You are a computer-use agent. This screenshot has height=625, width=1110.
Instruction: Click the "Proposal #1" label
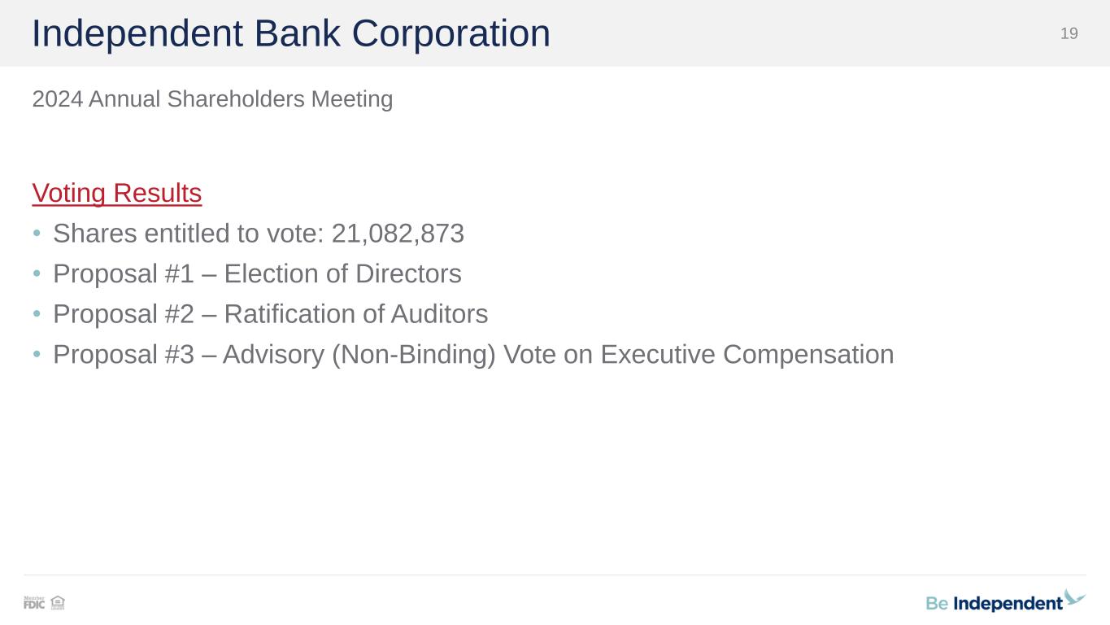(x=124, y=274)
